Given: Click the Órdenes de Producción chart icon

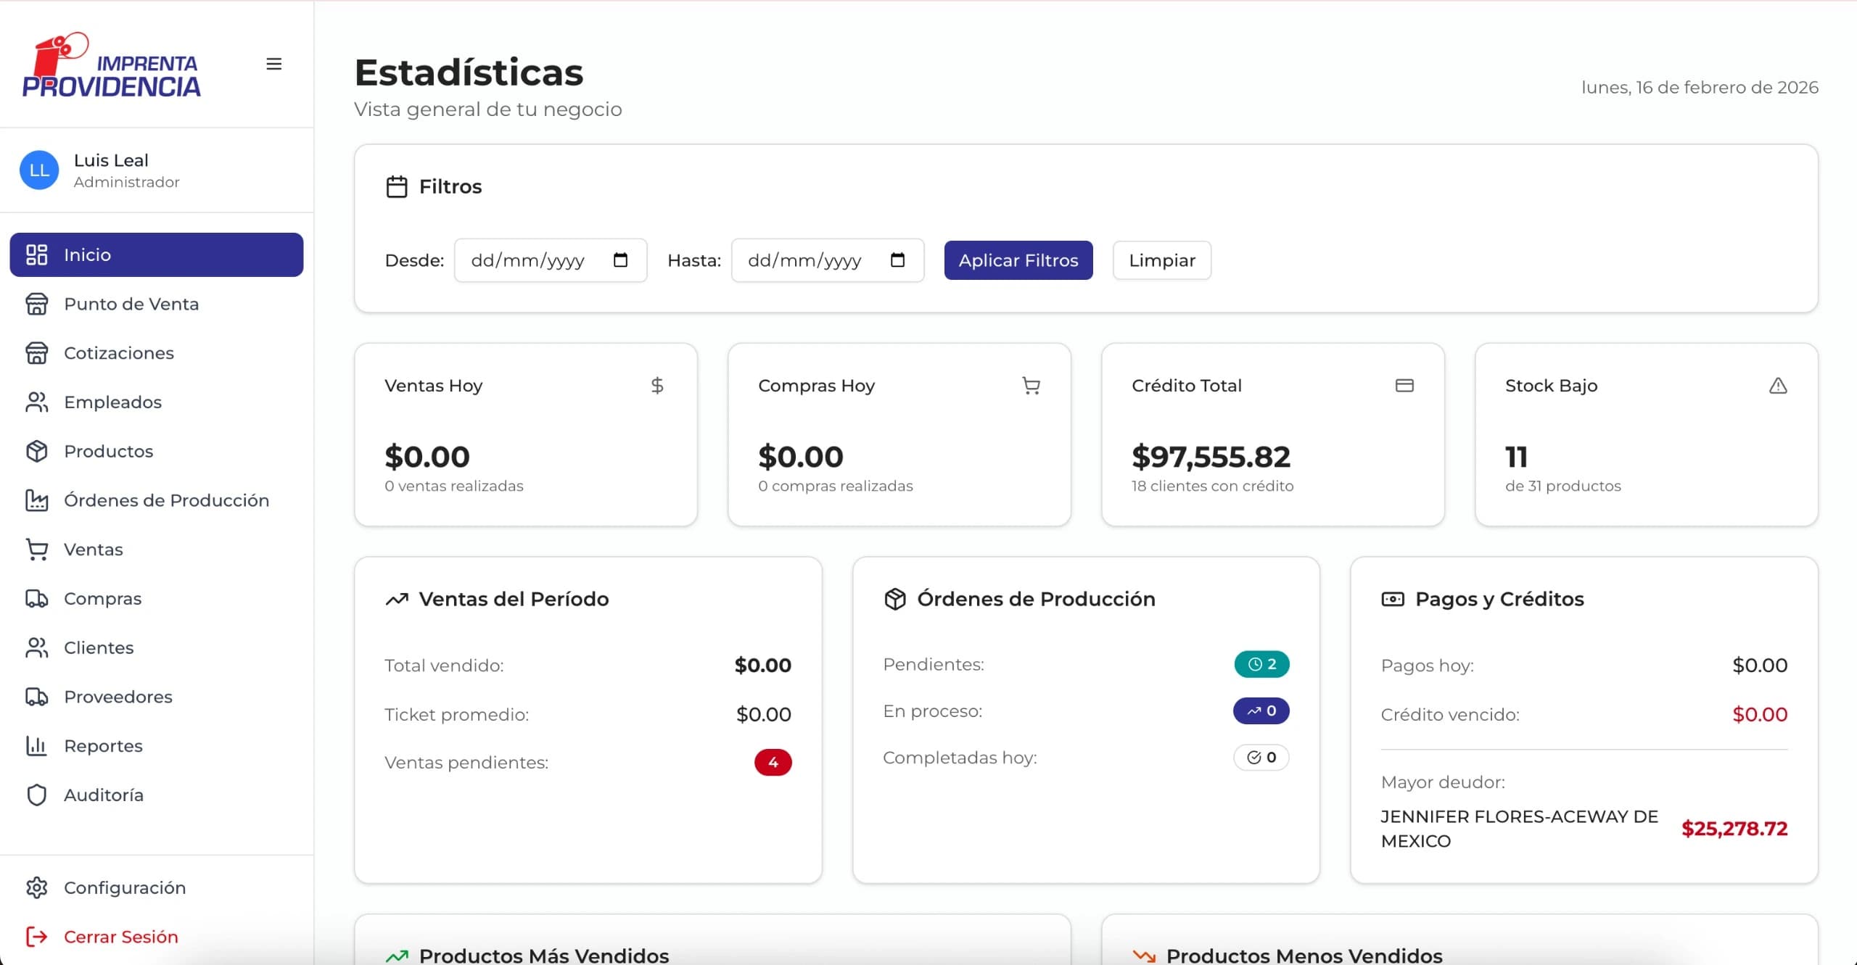Looking at the screenshot, I should [x=38, y=500].
